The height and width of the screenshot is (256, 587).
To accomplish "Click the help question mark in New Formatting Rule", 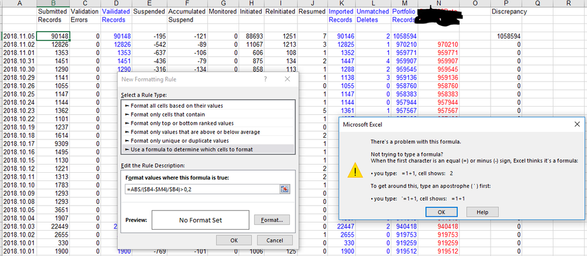I will [266, 79].
